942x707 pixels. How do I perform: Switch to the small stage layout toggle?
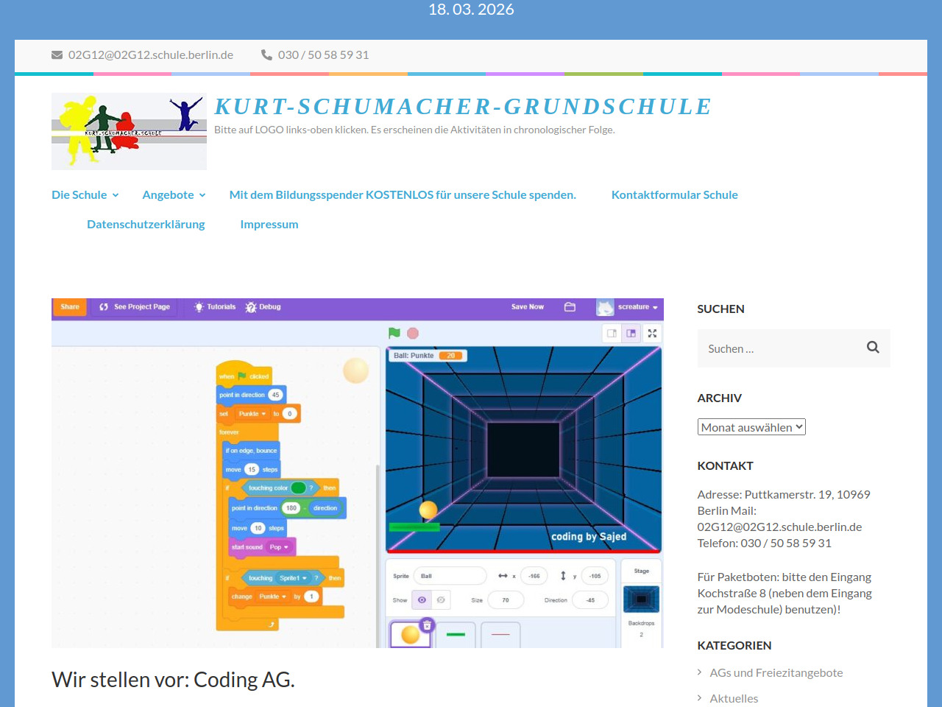pos(612,334)
